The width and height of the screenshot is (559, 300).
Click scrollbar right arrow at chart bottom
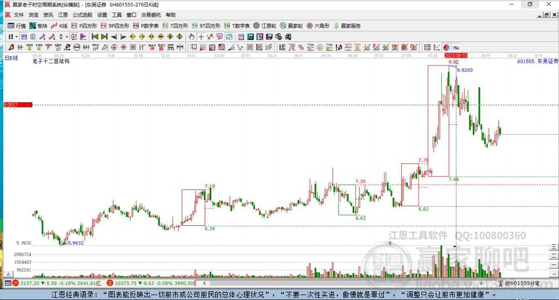tap(481, 283)
